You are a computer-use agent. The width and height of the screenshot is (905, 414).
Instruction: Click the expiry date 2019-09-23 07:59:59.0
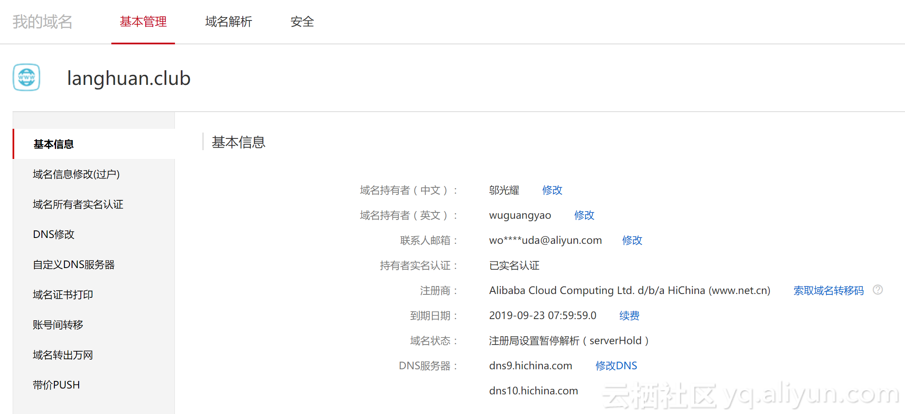pyautogui.click(x=542, y=316)
